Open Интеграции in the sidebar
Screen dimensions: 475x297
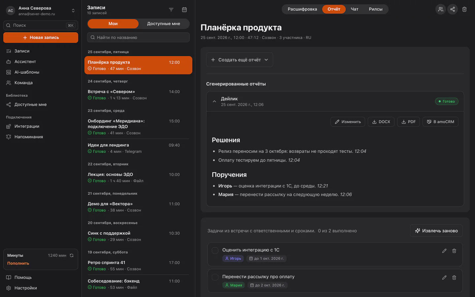click(x=41, y=126)
